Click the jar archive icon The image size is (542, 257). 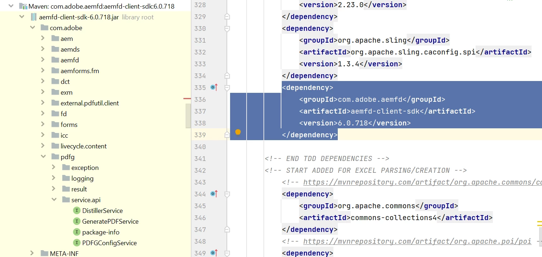point(33,17)
